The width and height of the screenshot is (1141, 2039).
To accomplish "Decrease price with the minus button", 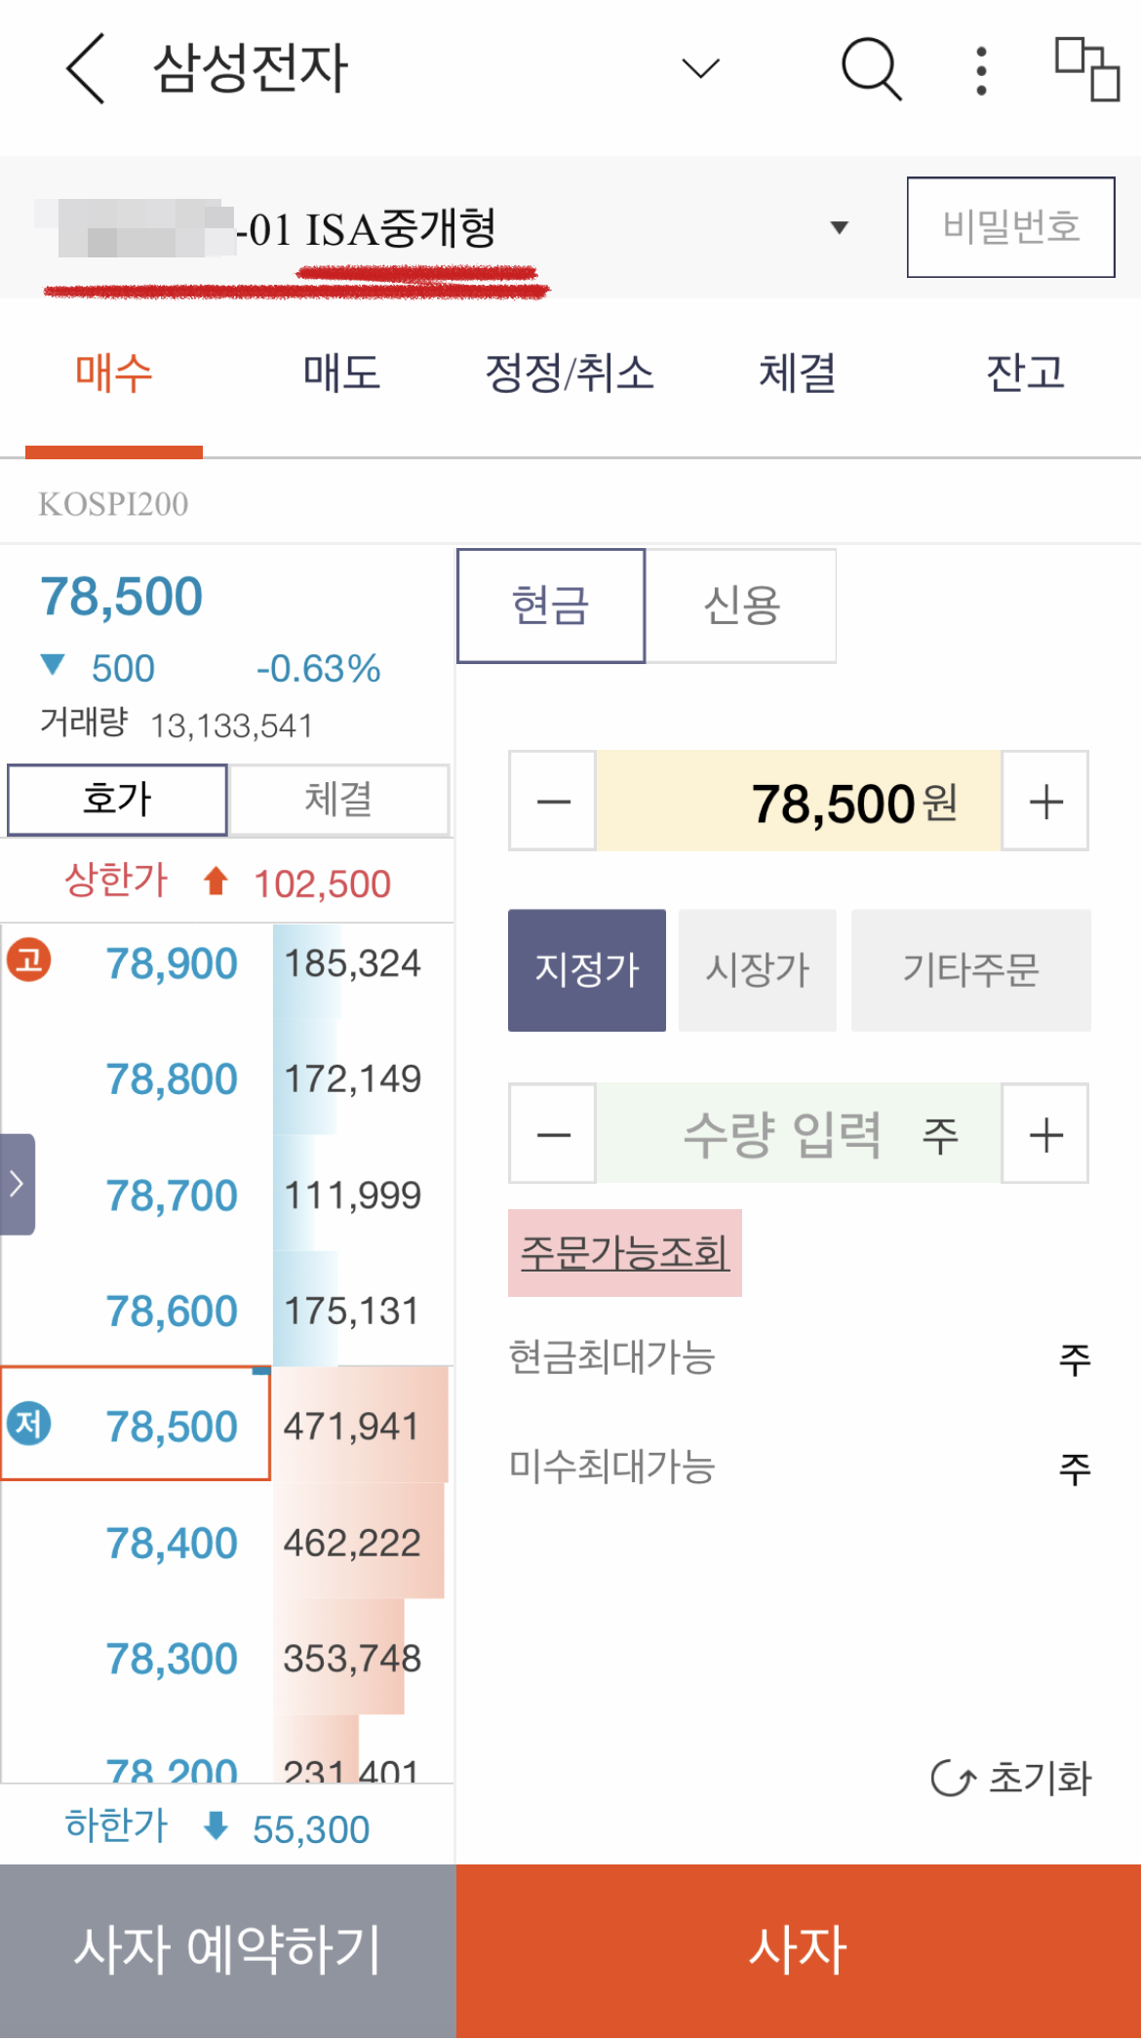I will pyautogui.click(x=553, y=802).
